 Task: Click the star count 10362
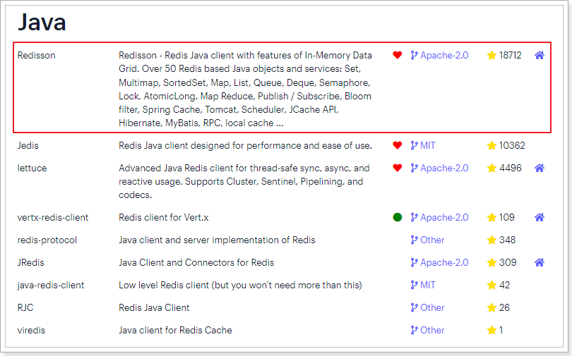512,145
